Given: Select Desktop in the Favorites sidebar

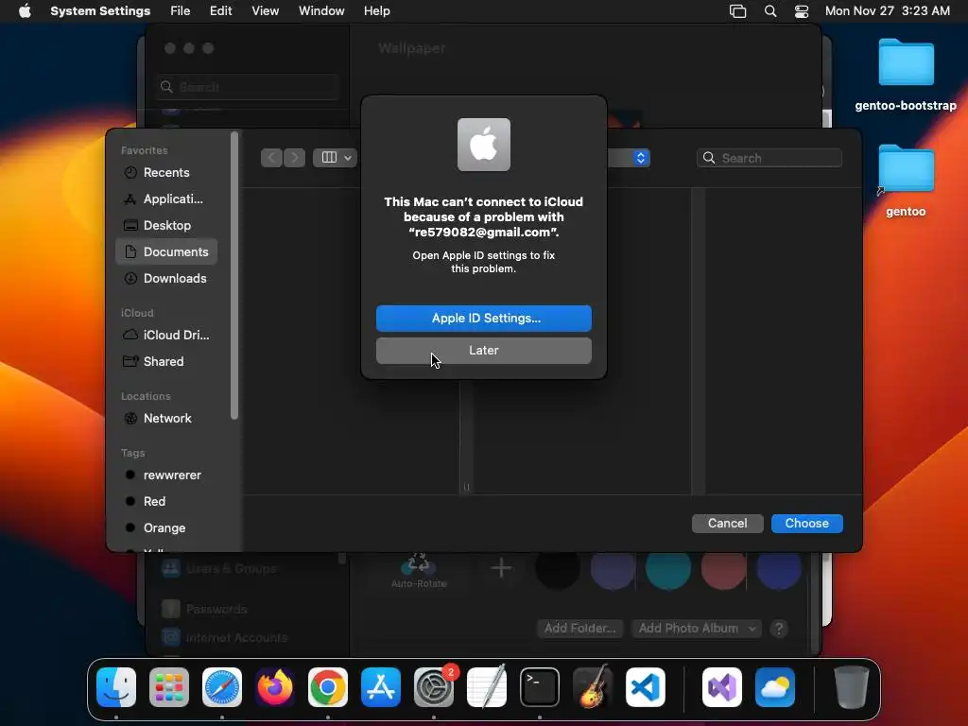Looking at the screenshot, I should coord(166,226).
